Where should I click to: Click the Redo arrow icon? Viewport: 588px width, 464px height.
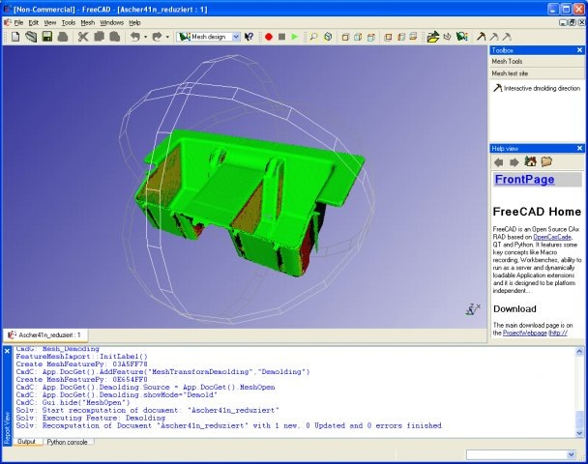[x=157, y=37]
